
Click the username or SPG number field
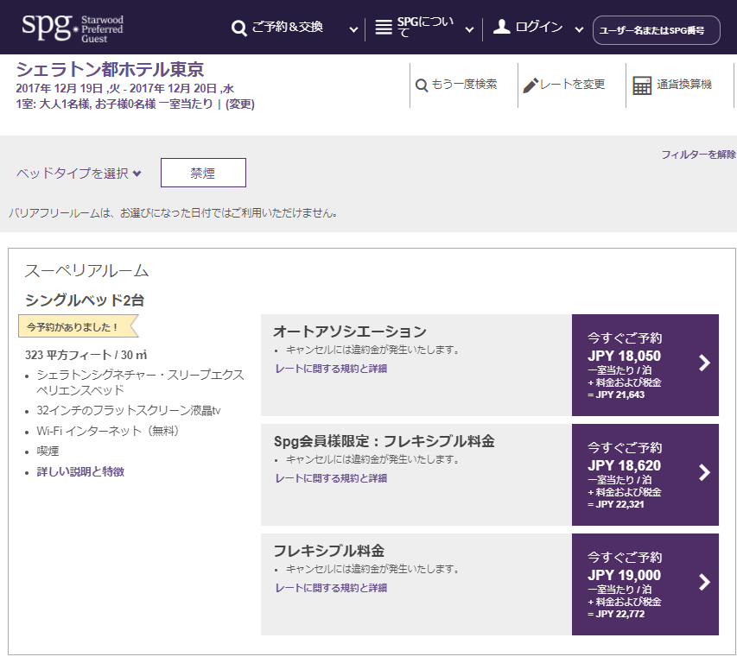click(656, 30)
